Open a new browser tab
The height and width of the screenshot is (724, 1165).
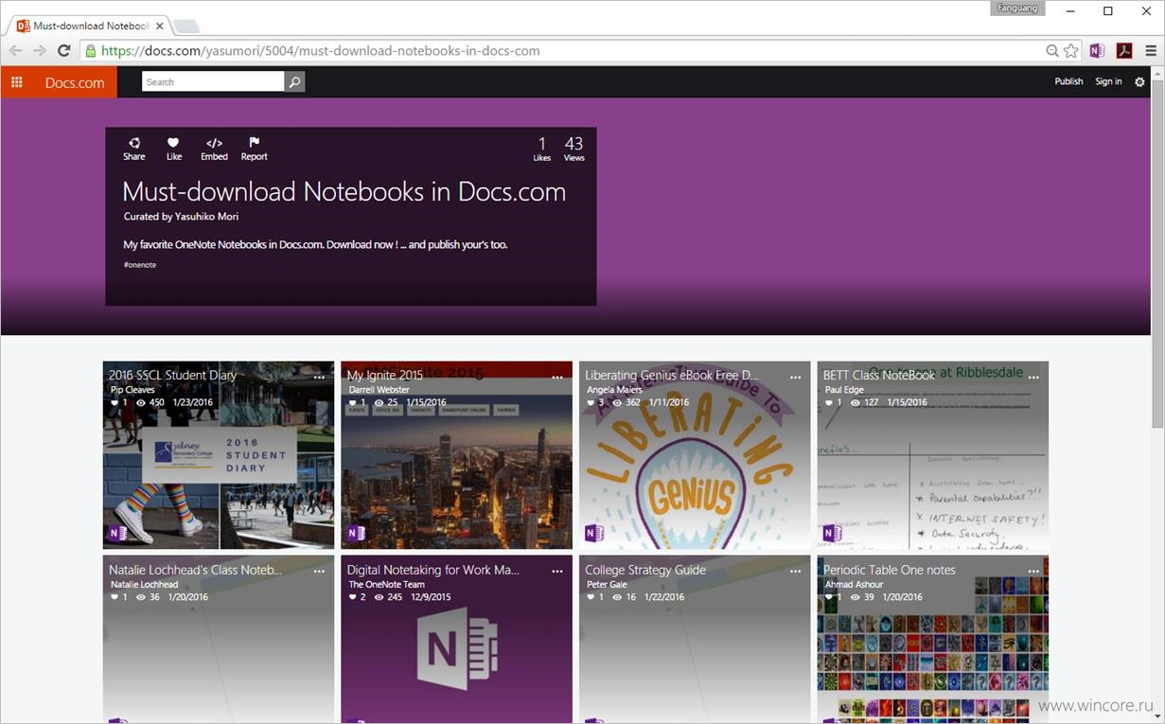[187, 26]
